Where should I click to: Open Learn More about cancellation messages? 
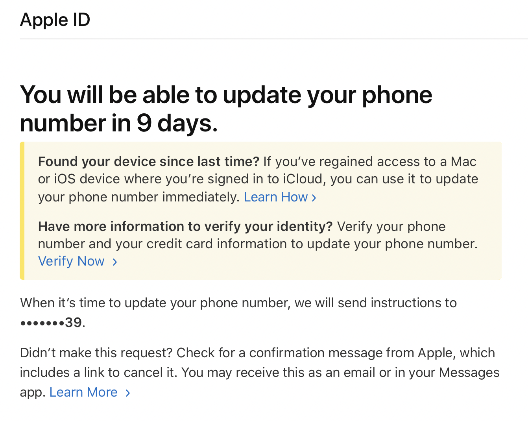pos(83,392)
